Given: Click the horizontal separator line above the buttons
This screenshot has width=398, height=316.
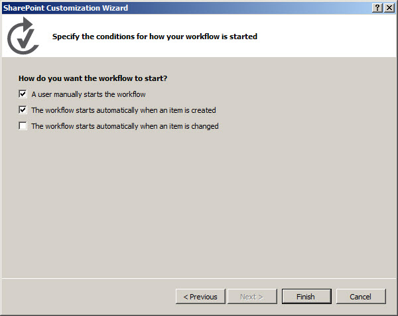Looking at the screenshot, I should pyautogui.click(x=199, y=278).
